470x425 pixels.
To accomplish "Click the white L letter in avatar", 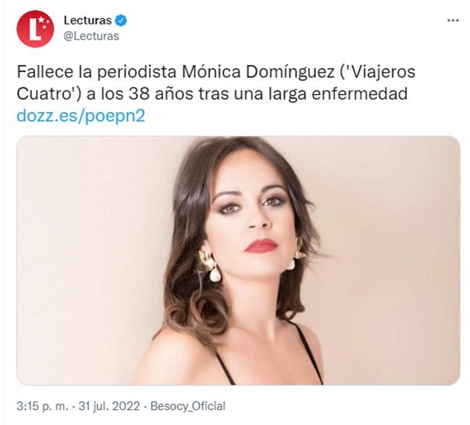I will click(x=34, y=30).
